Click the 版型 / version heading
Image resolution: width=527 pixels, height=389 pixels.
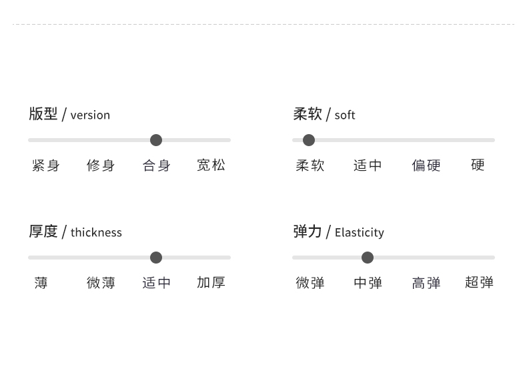click(69, 114)
